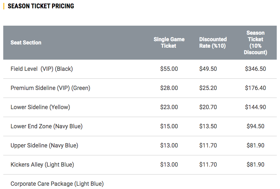Click the $20.70 discounted rate cell
Image resolution: width=280 pixels, height=189 pixels.
(208, 107)
